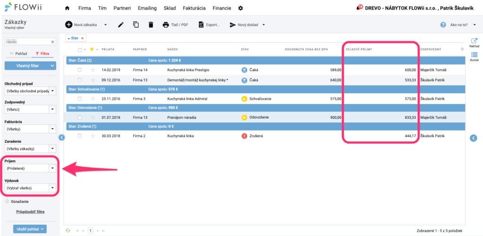
Task: Open the Ako na to? help
Action: [455, 25]
